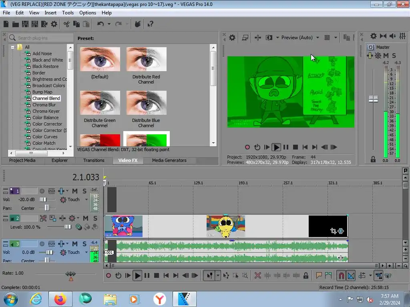Mute video track 2

click(x=86, y=218)
